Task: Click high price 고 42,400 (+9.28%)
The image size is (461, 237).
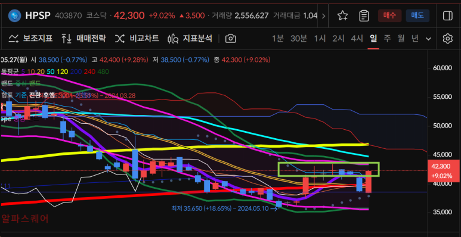Action: pyautogui.click(x=120, y=60)
